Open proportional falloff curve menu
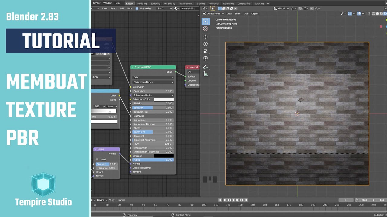 coord(317,8)
